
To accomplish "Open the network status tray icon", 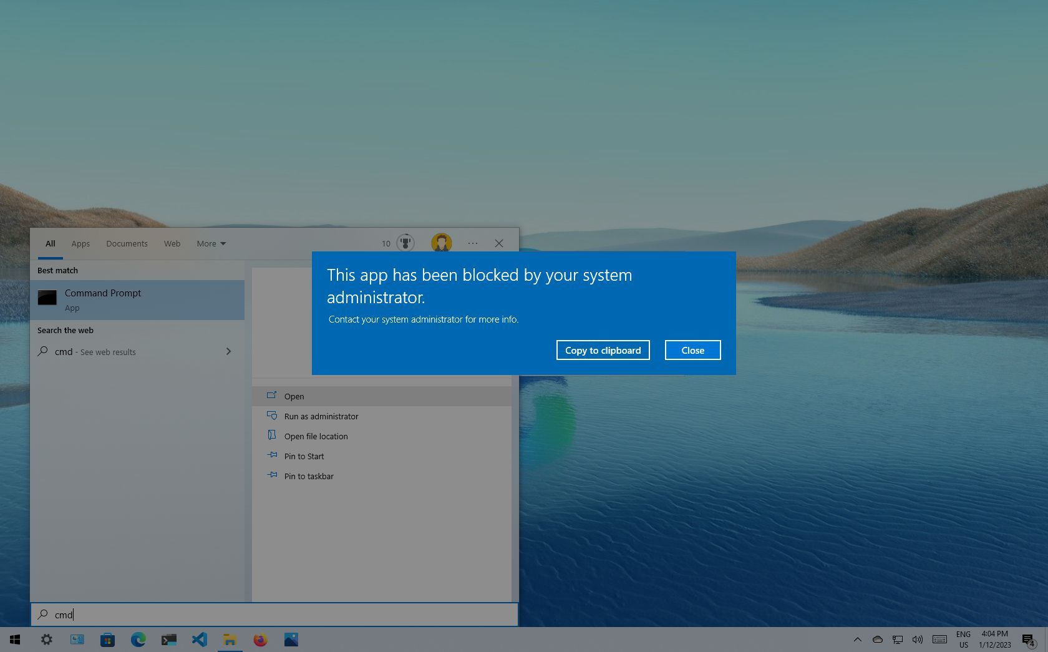I will [x=898, y=640].
